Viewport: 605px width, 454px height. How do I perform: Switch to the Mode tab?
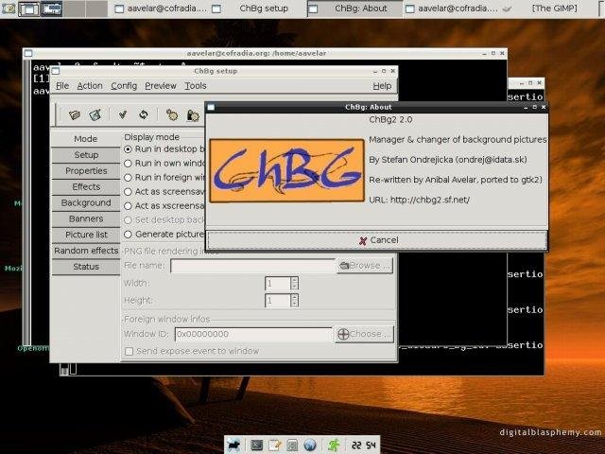pos(86,139)
